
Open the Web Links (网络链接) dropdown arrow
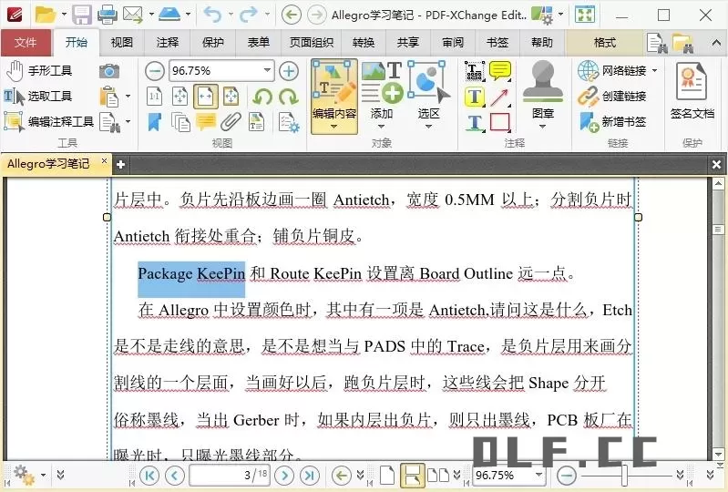point(654,70)
